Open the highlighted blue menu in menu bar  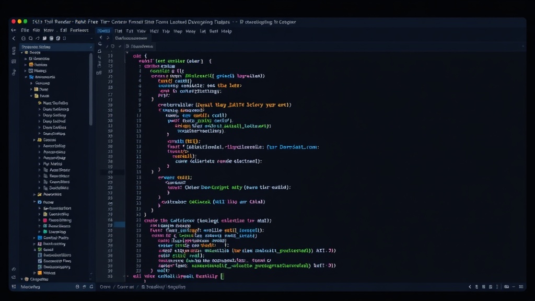coord(104,31)
